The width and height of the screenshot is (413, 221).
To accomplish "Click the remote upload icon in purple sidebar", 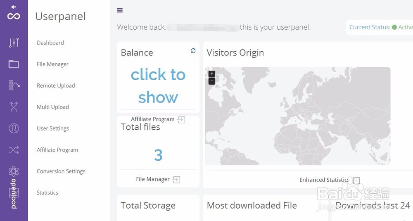I will pyautogui.click(x=14, y=86).
